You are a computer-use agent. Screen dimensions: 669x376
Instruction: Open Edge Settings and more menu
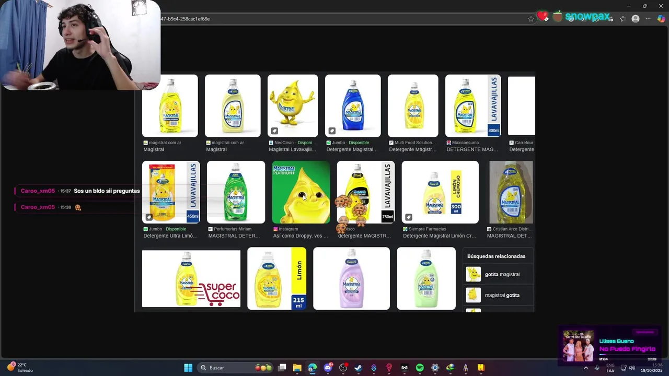[x=648, y=19]
